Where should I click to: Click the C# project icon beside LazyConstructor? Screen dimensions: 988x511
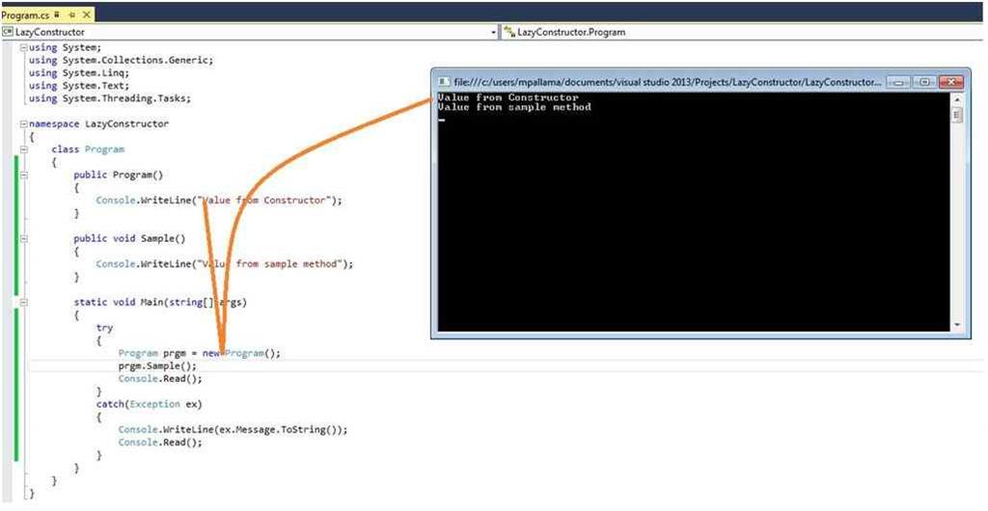(8, 32)
